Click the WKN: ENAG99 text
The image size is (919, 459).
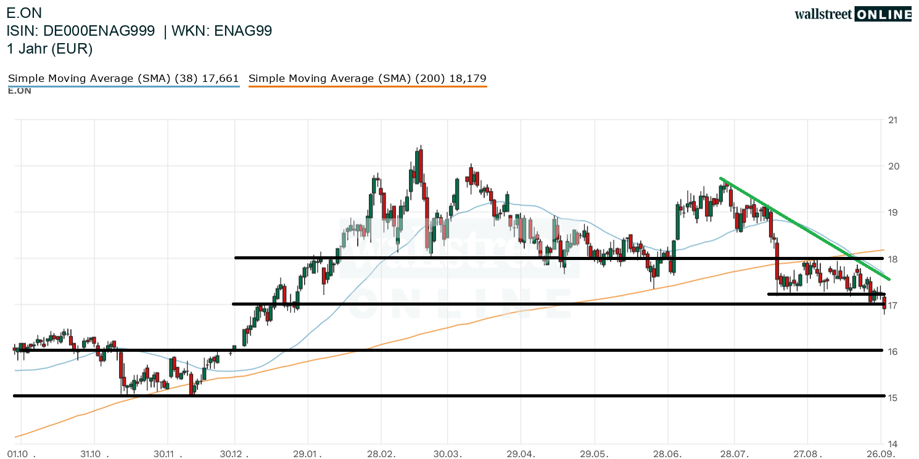click(x=223, y=31)
